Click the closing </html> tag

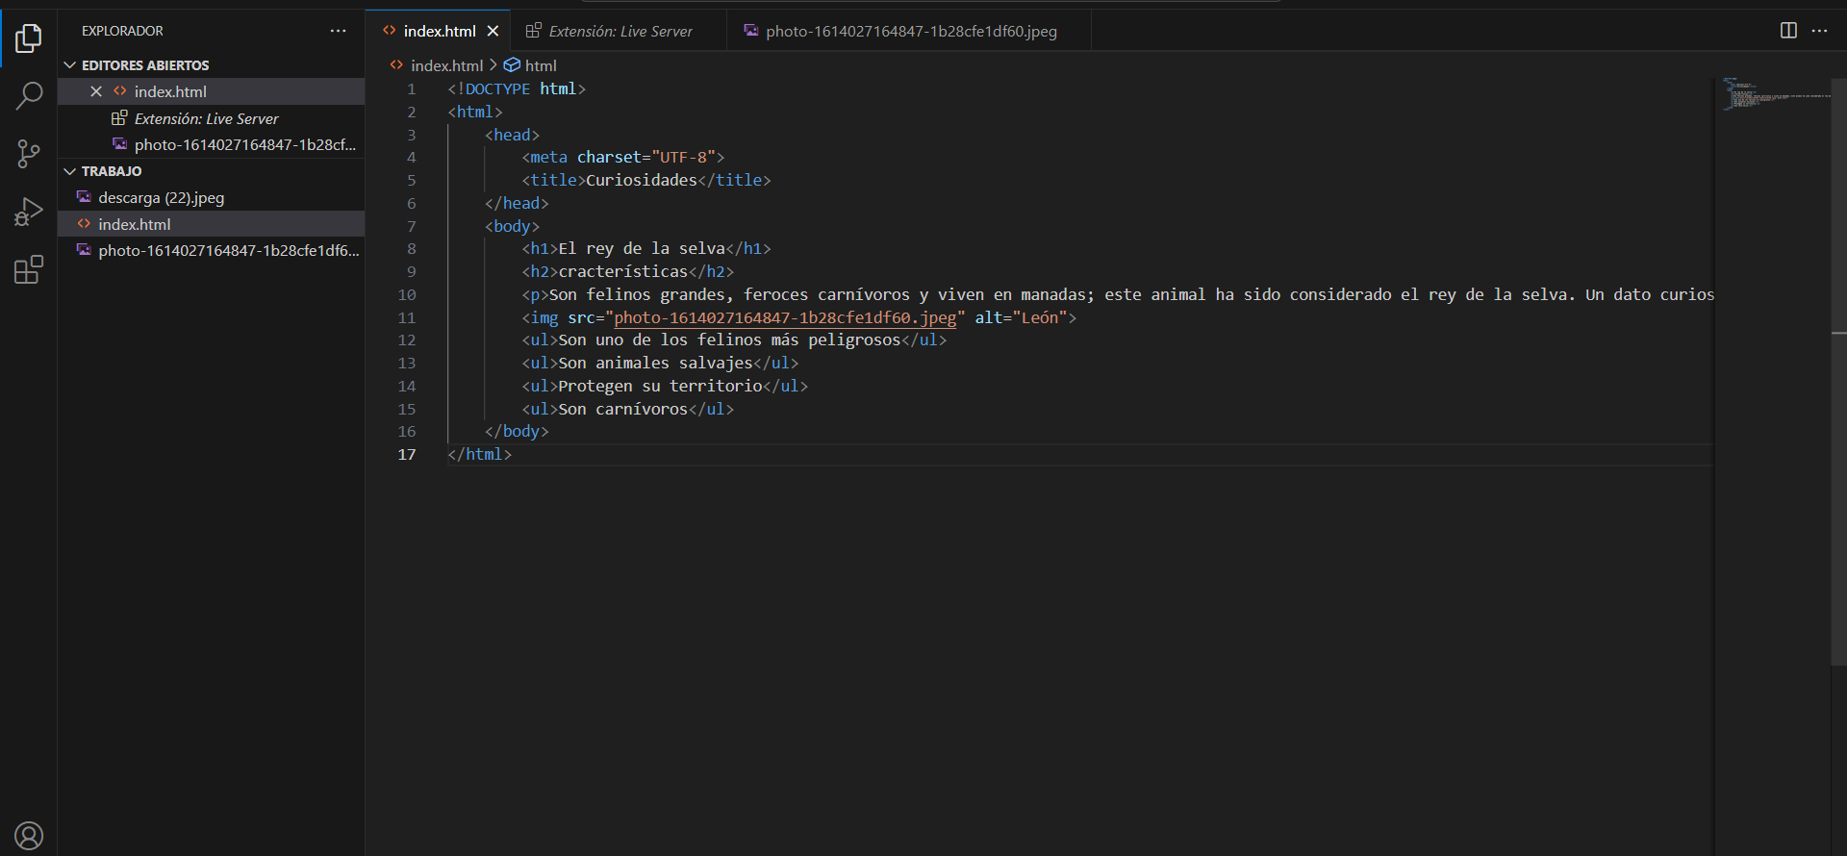pyautogui.click(x=480, y=454)
